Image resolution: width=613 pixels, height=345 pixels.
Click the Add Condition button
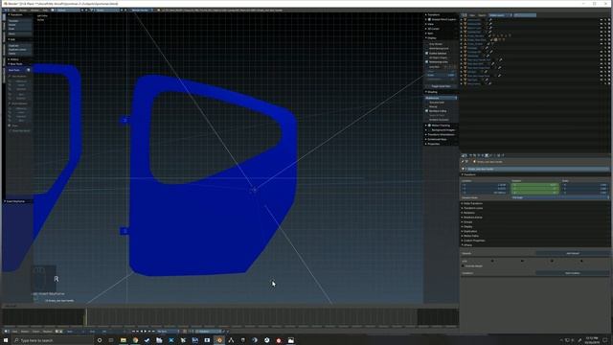[573, 273]
